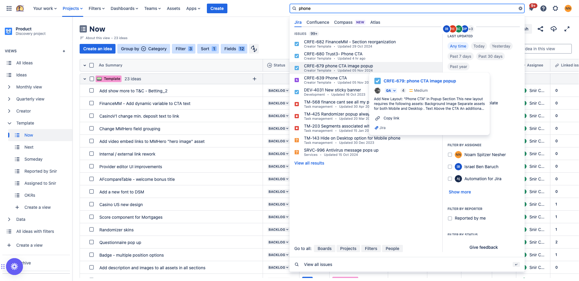Open the Filters dropdown in top navigation
Image resolution: width=579 pixels, height=281 pixels.
coord(96,8)
